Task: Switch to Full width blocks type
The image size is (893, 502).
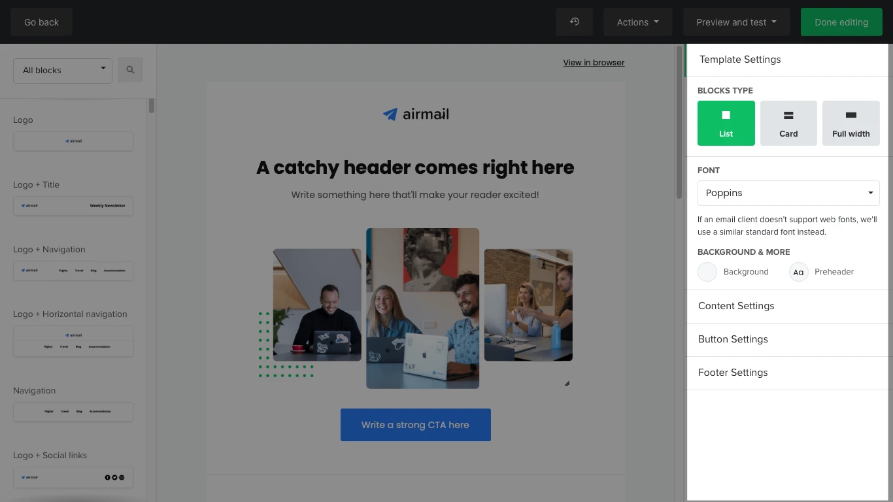Action: (851, 123)
